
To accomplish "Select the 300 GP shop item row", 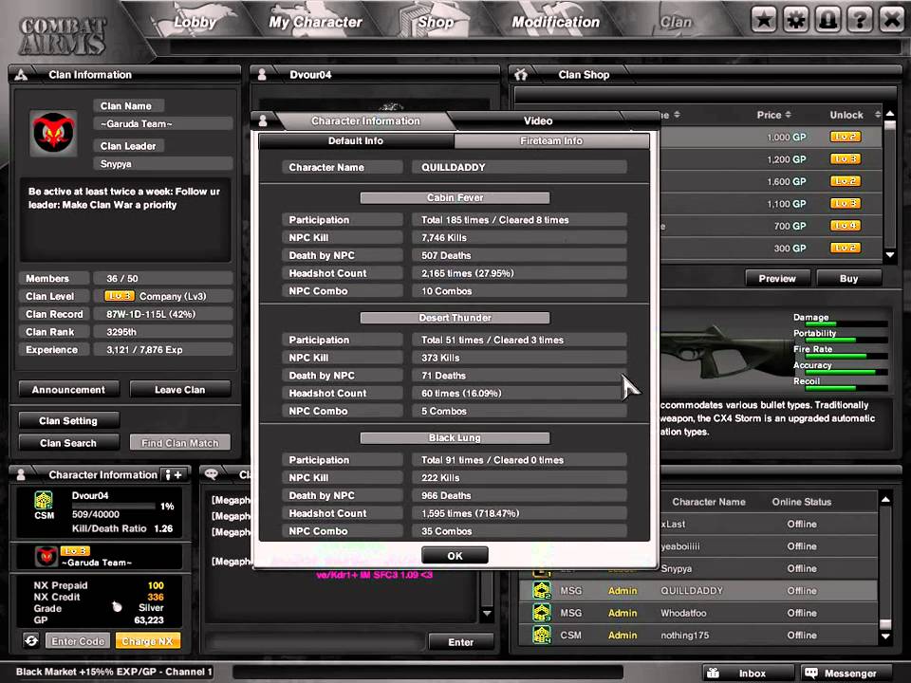I will tap(771, 248).
